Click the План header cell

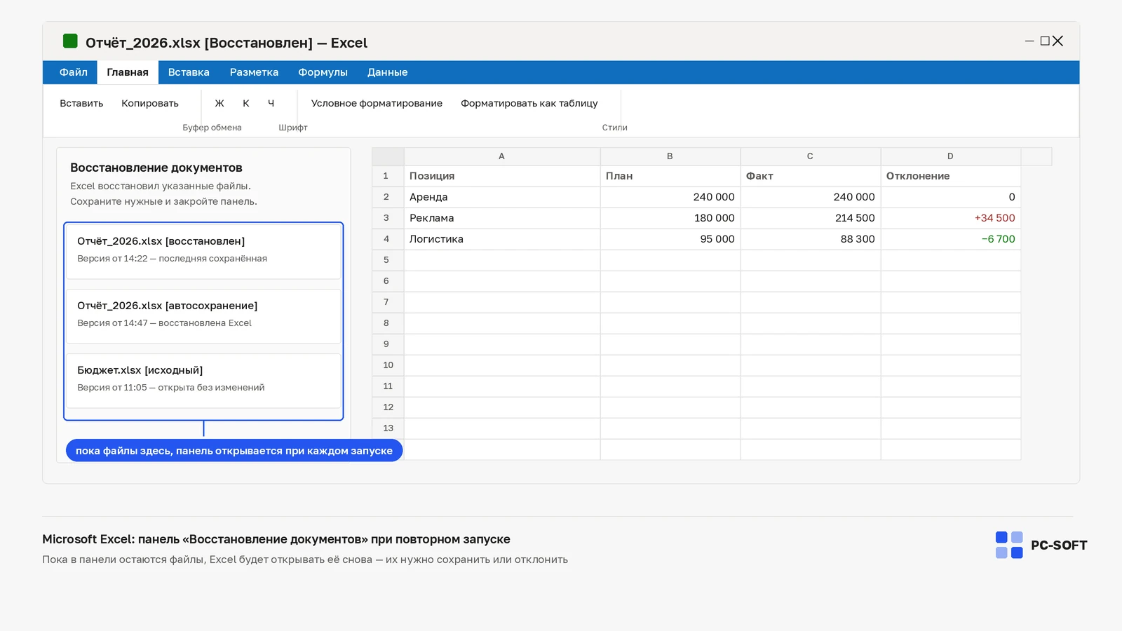pyautogui.click(x=670, y=176)
